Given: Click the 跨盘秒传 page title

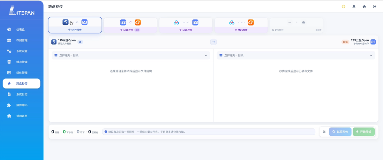Looking at the screenshot, I should tap(56, 6).
